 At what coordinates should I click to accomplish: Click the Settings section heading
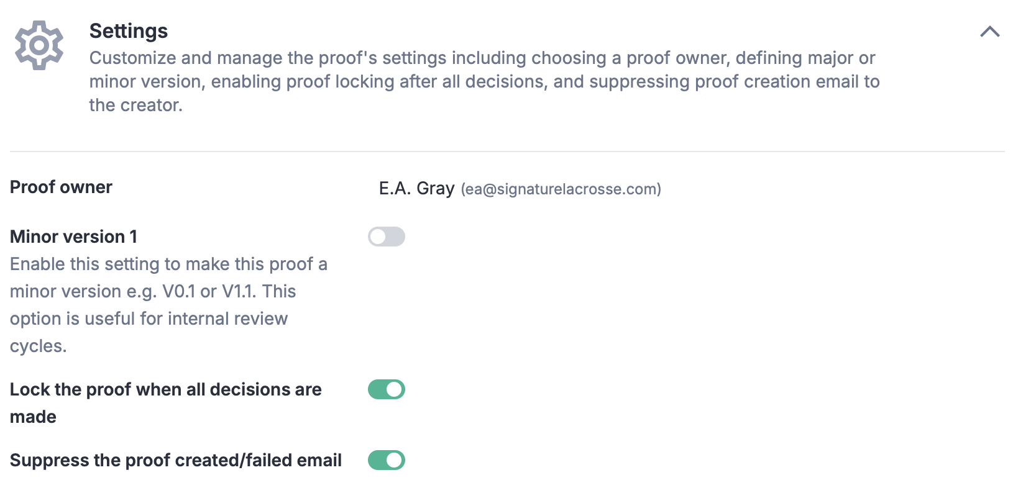pos(129,31)
